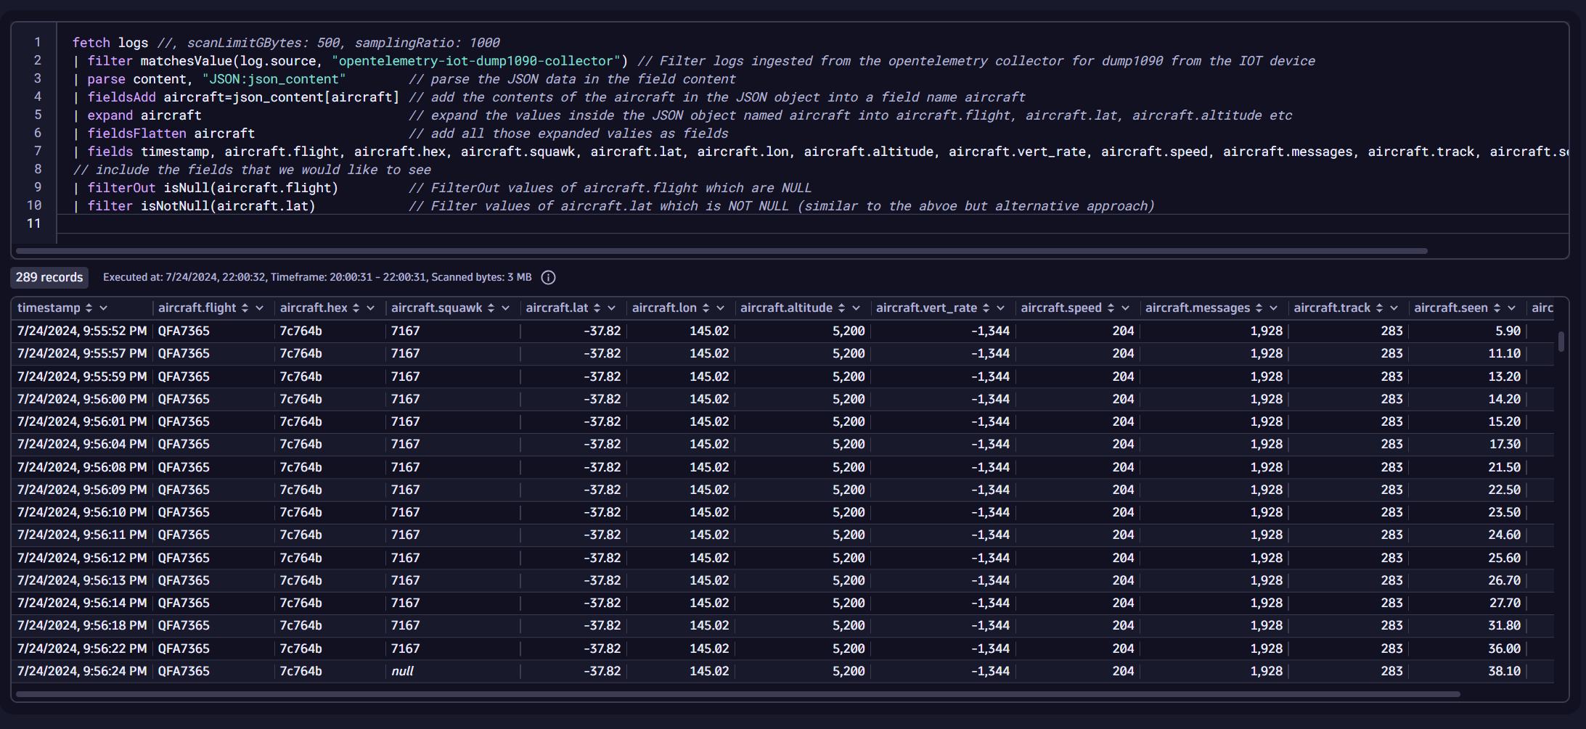Select the row with null squawk value
This screenshot has height=729, width=1586.
click(402, 671)
